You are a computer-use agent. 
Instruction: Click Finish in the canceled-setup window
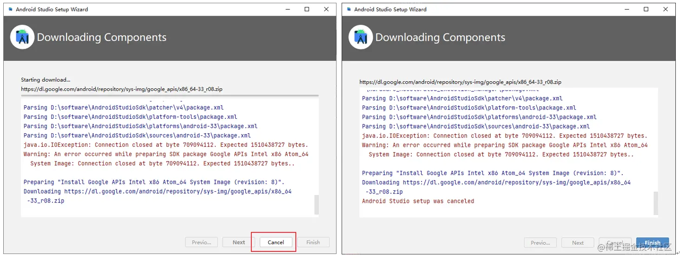pyautogui.click(x=653, y=243)
